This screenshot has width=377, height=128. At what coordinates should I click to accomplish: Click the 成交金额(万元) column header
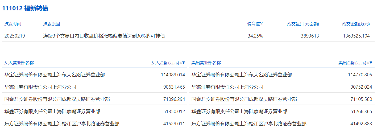click(x=356, y=24)
